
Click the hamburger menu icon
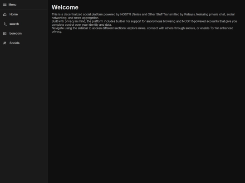(5, 5)
